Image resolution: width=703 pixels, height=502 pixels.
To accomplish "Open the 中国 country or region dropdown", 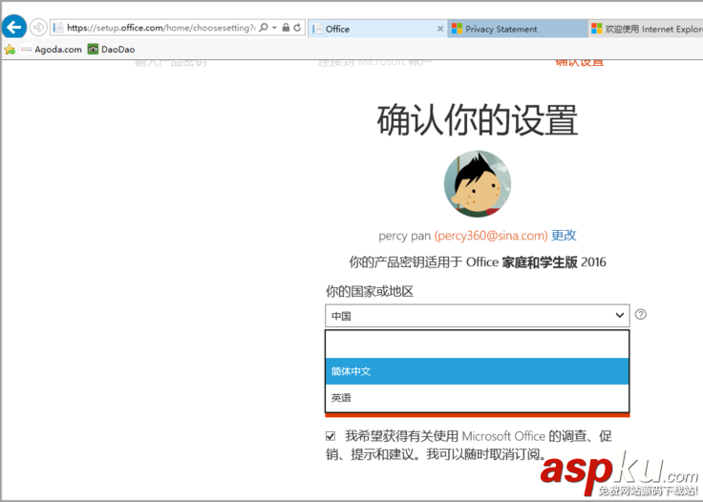I will (477, 316).
